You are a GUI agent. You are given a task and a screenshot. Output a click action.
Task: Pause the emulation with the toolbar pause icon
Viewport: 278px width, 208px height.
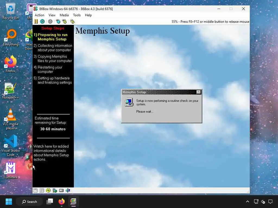pyautogui.click(x=36, y=22)
